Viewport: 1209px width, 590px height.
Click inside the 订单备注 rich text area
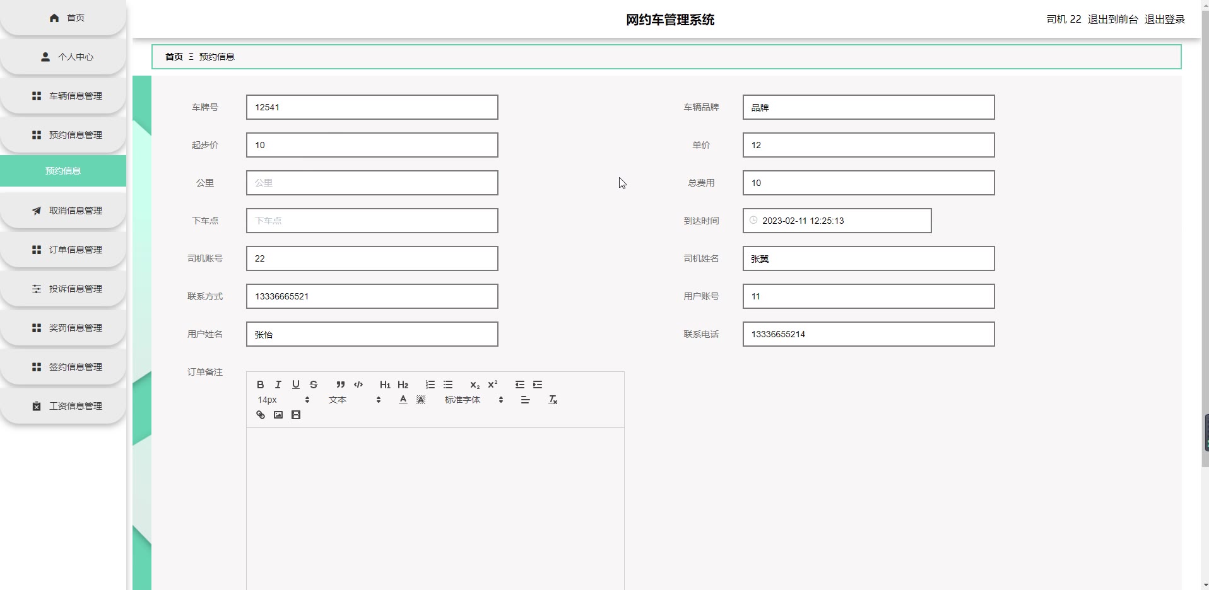coord(435,509)
